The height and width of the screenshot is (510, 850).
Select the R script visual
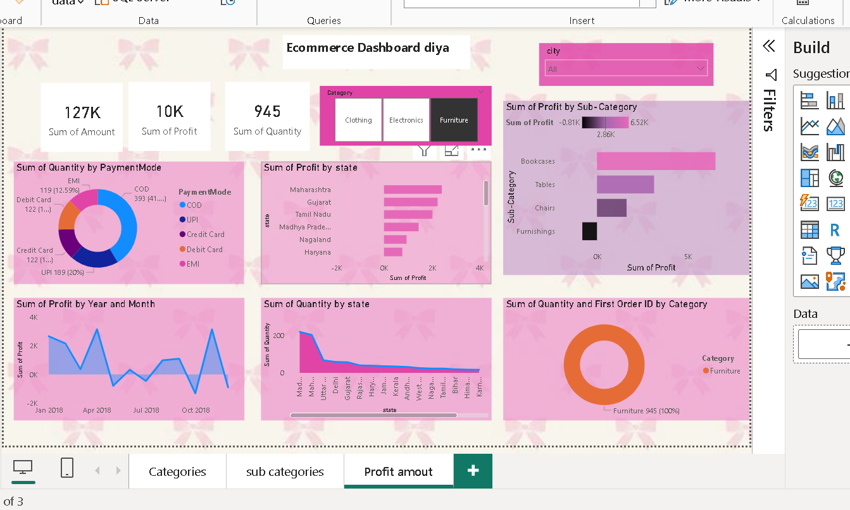834,229
